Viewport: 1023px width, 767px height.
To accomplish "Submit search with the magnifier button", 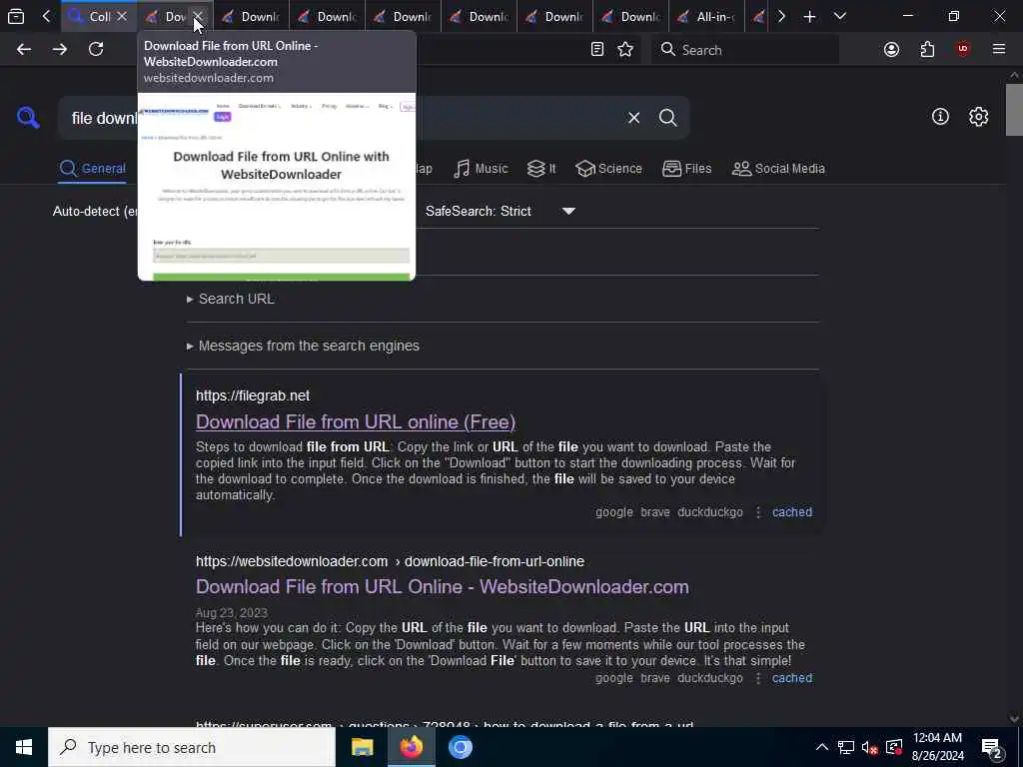I will click(x=667, y=118).
